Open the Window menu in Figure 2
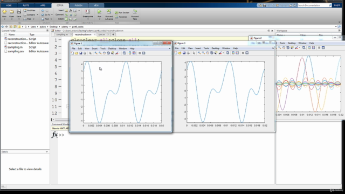 [x=302, y=43]
